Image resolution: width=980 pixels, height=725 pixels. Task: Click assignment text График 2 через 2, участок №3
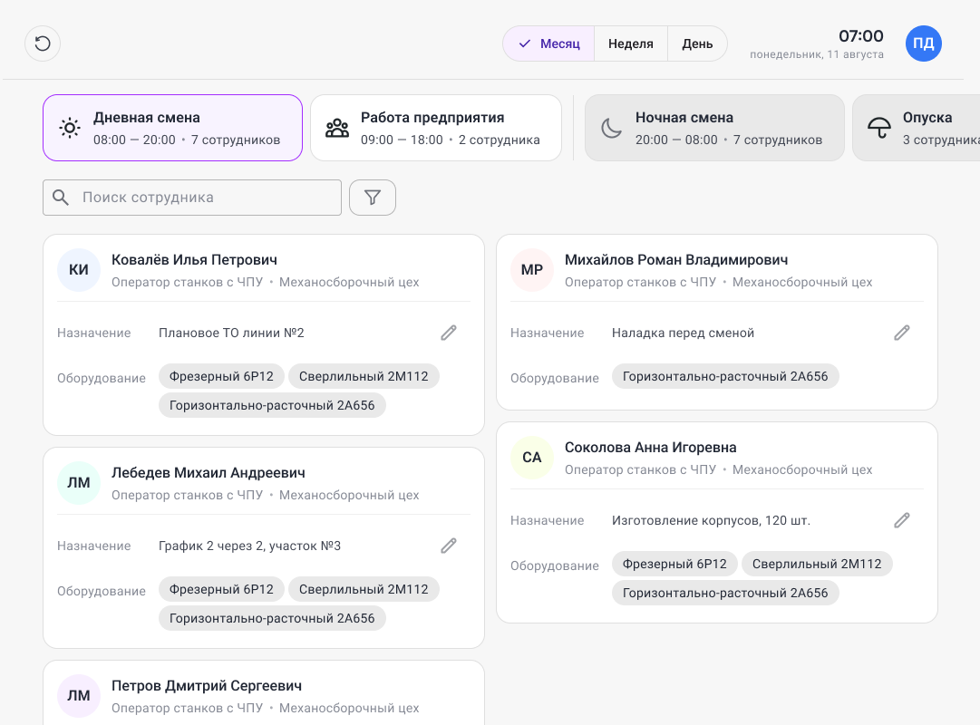click(249, 546)
